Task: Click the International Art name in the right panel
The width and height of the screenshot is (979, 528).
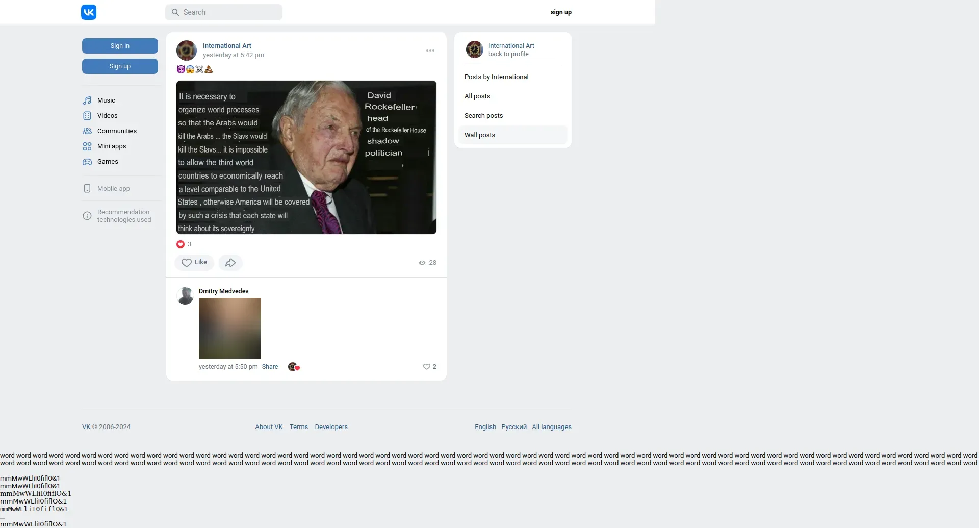Action: [x=511, y=46]
